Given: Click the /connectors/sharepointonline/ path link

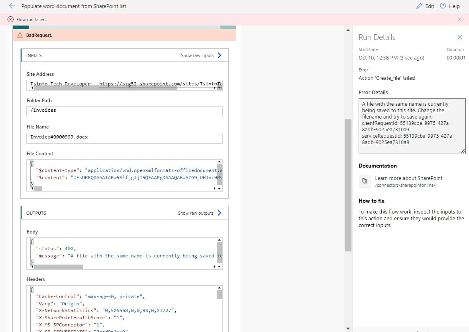Looking at the screenshot, I should [x=405, y=185].
